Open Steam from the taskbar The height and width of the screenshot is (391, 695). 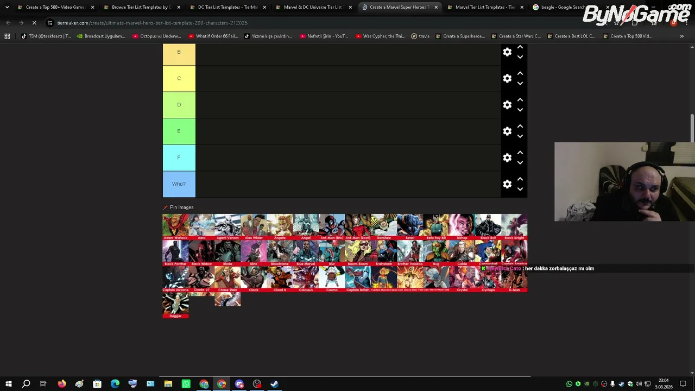pos(275,384)
